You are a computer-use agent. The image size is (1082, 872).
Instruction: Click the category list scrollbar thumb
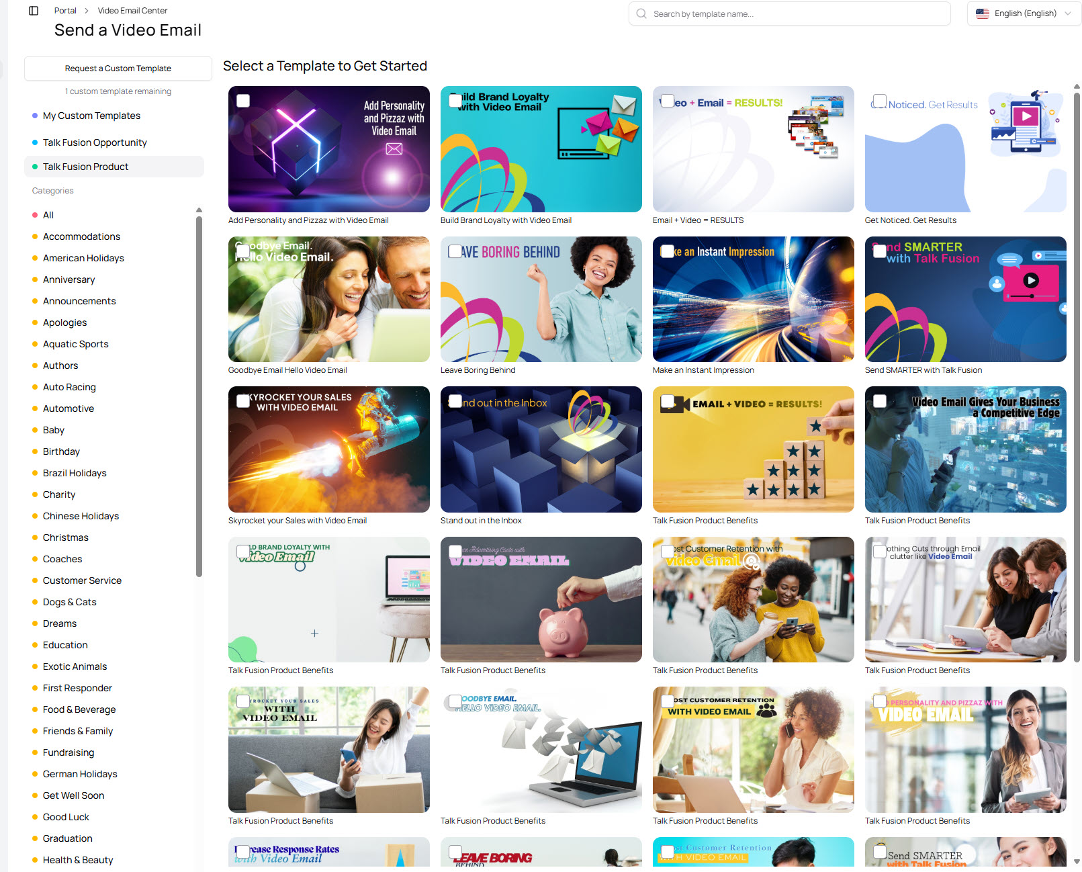199,396
